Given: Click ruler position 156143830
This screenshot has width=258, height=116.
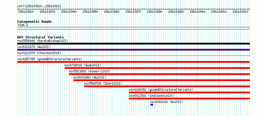Looking at the screenshot, I should click(47, 12).
